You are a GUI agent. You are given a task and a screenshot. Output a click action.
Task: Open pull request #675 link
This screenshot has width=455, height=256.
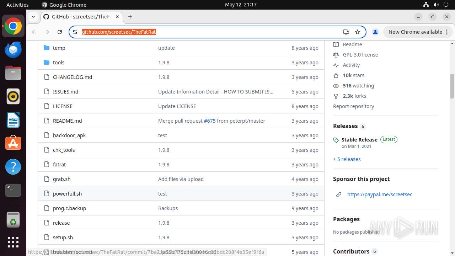coord(210,121)
